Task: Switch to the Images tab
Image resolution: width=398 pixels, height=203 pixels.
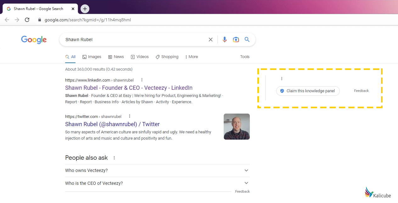Action: (92, 57)
